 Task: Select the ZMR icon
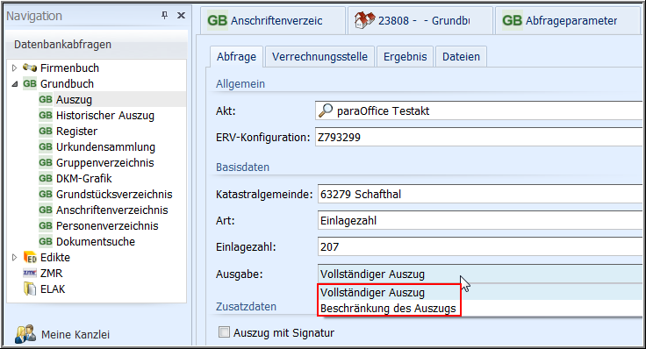pyautogui.click(x=30, y=273)
